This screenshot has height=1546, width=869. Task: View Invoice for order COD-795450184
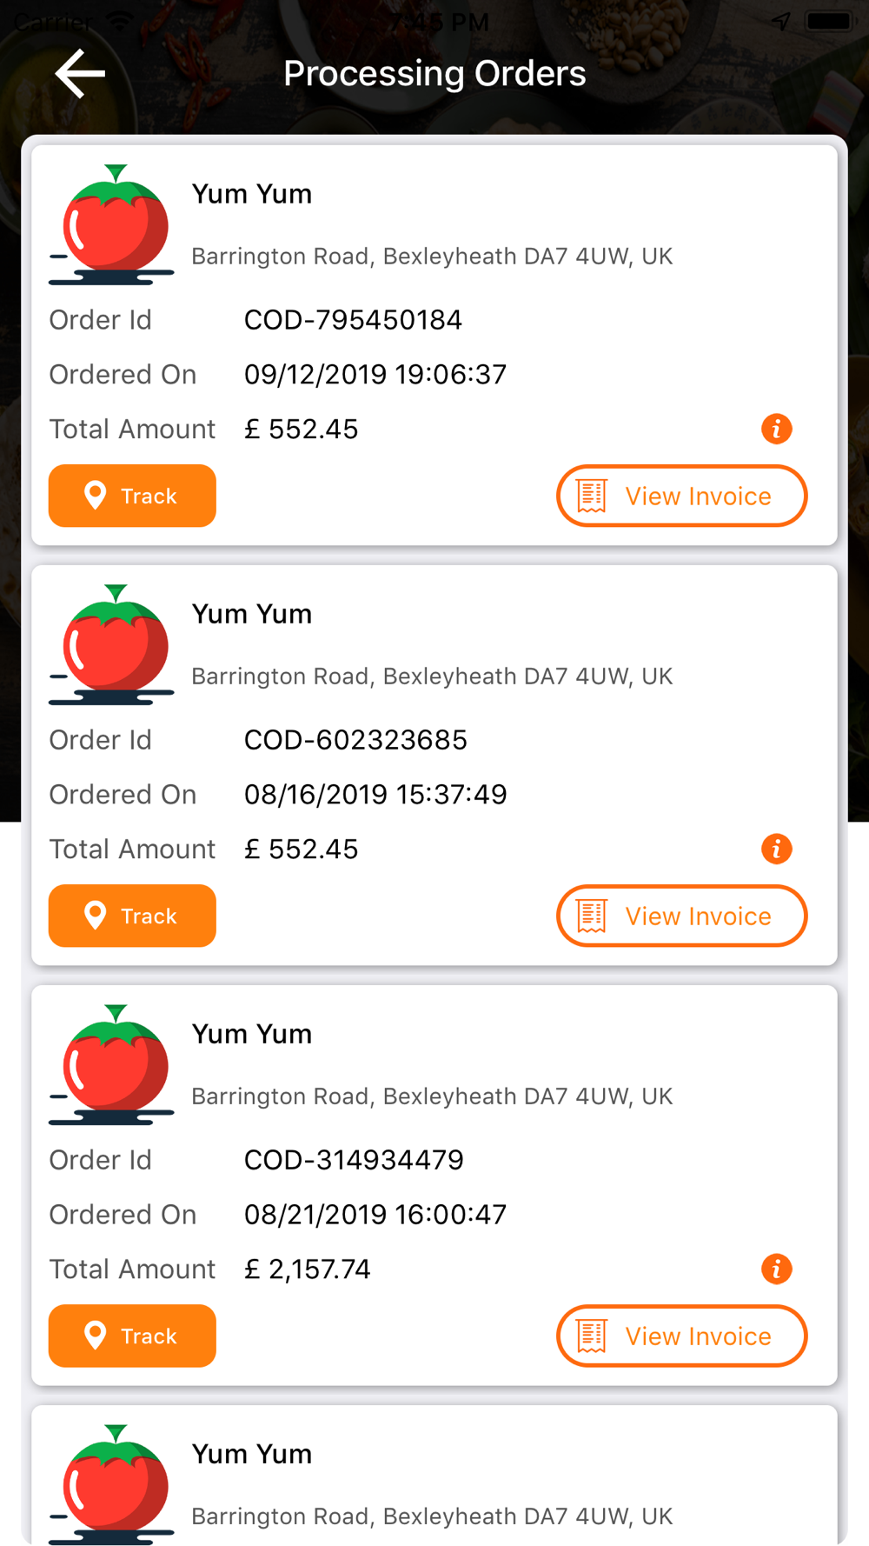[x=681, y=496]
